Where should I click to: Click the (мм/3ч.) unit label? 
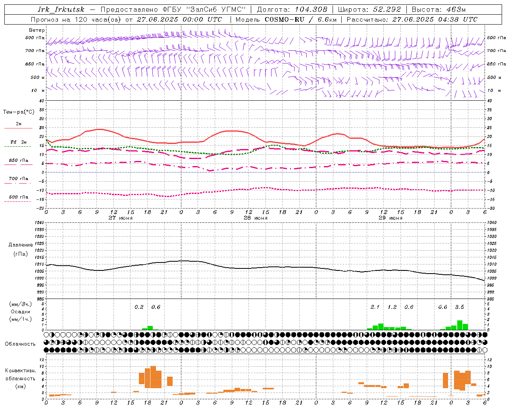click(x=21, y=304)
